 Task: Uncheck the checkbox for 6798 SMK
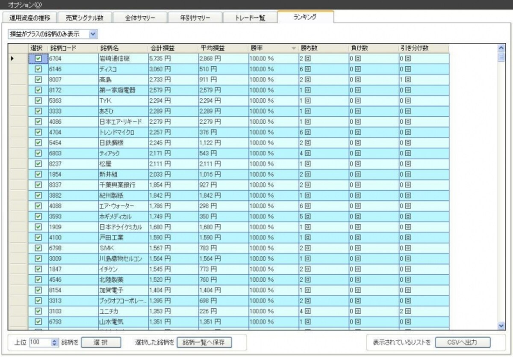(38, 248)
